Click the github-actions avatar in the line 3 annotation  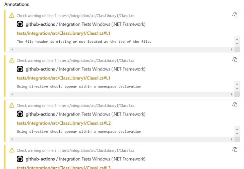[x=20, y=159]
